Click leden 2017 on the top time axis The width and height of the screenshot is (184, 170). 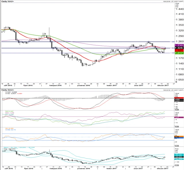click(110, 85)
